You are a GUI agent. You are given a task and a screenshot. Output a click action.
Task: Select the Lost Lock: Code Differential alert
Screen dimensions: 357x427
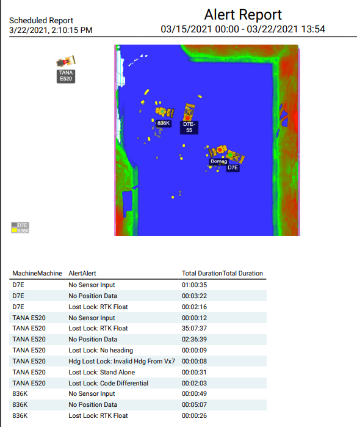pyautogui.click(x=108, y=383)
